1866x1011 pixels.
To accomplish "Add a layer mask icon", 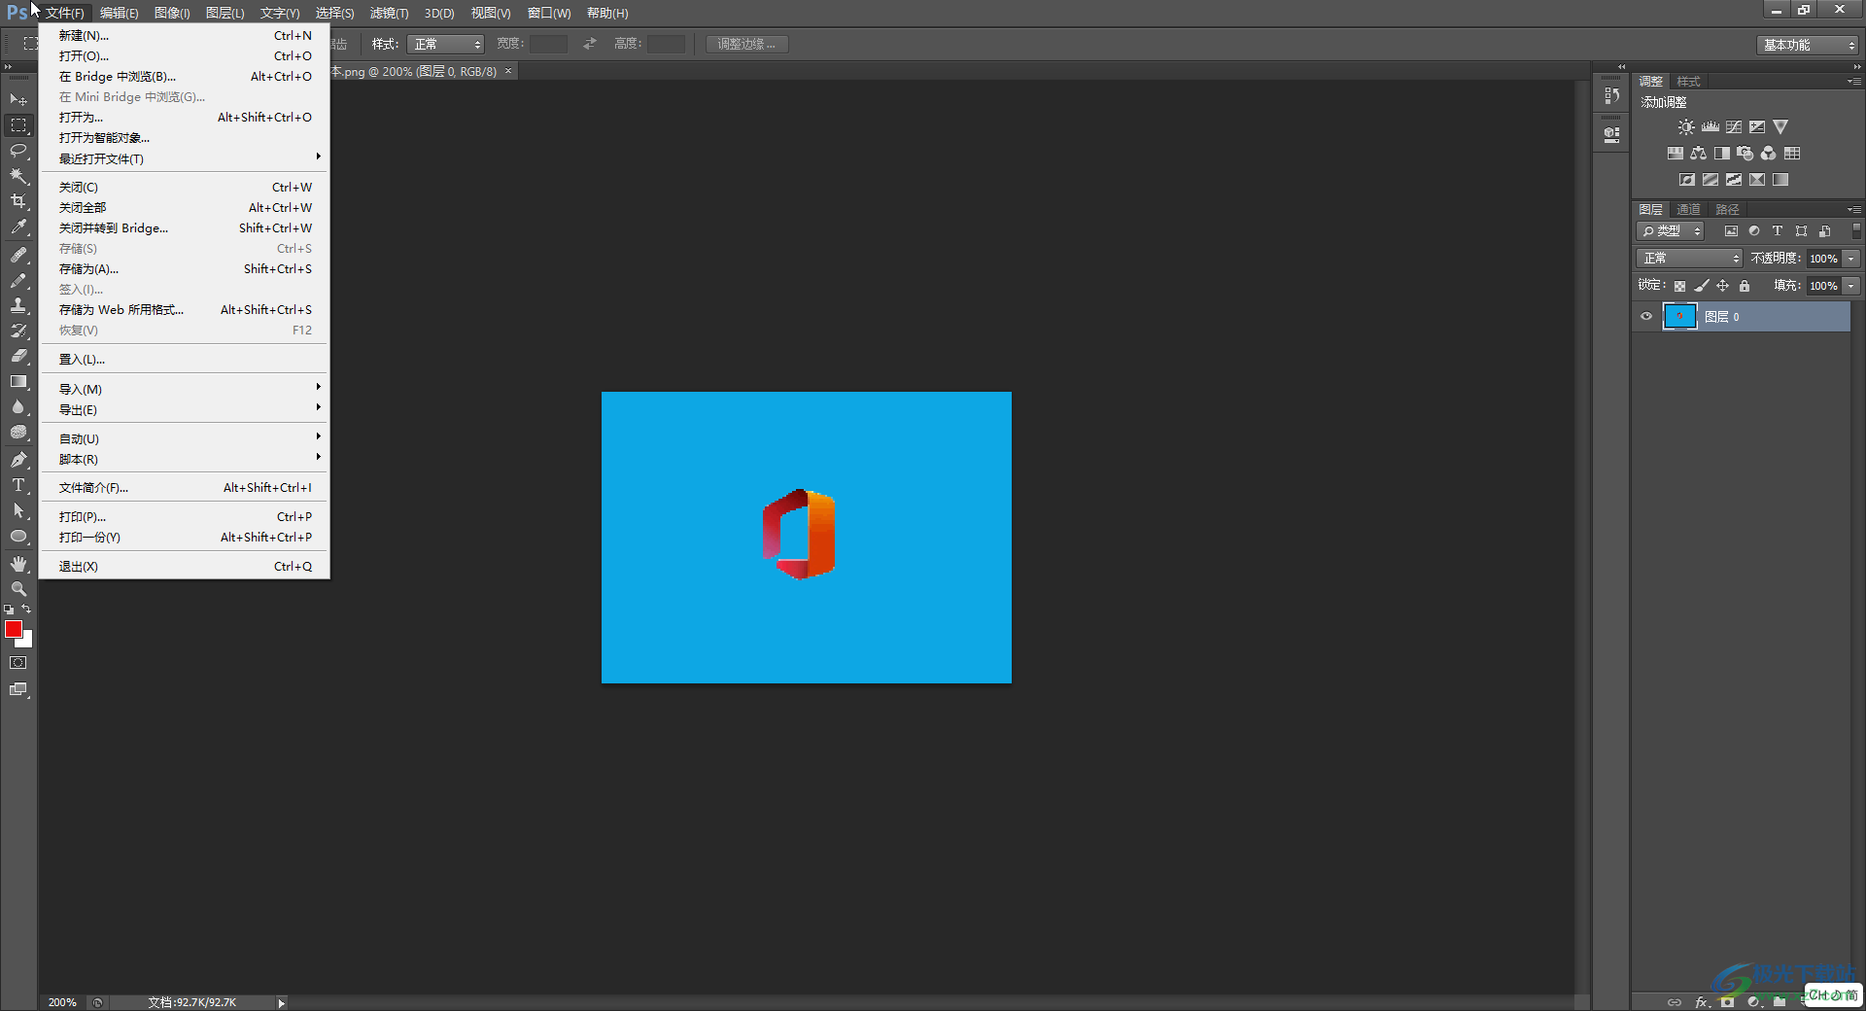I will click(x=1727, y=1002).
